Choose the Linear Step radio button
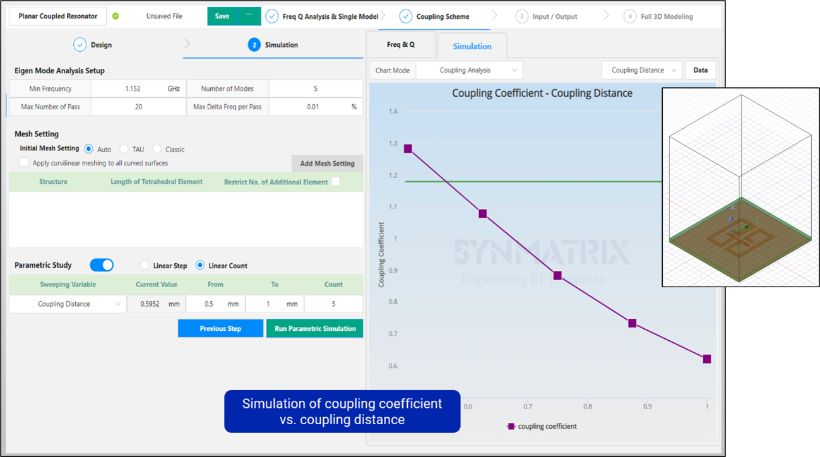Image resolution: width=820 pixels, height=457 pixels. pos(145,266)
